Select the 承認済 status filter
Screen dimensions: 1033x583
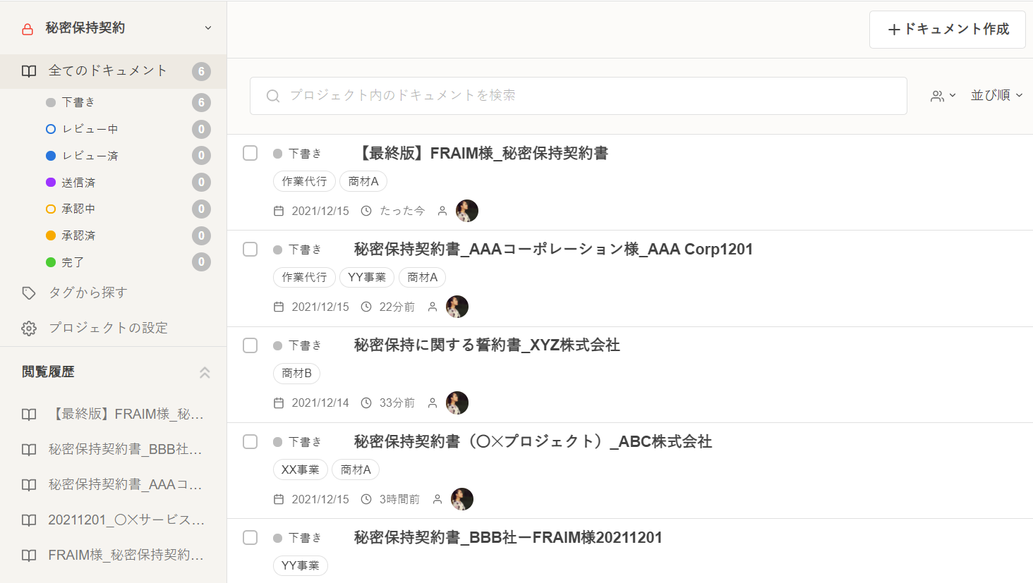[78, 235]
